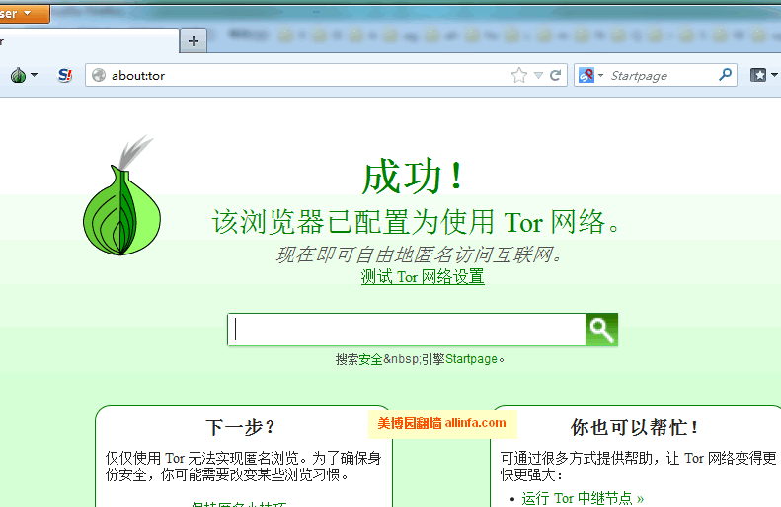The image size is (781, 507).
Task: Expand the Torbutton dropdown arrow
Action: coord(34,75)
